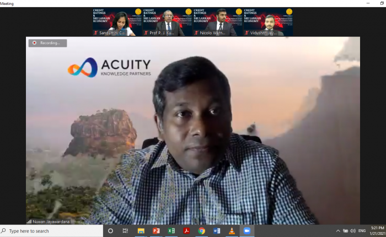Viewport: 386px width, 237px height.
Task: Select Nicolo Warn... participant thumbnail
Action: [217, 22]
